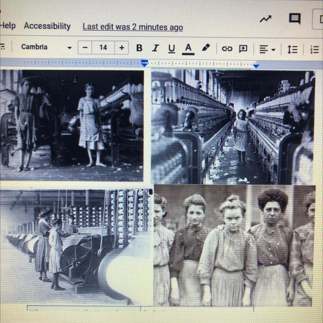Select the photo of workers at spool machine
323x323 pixels.
[x=76, y=247]
